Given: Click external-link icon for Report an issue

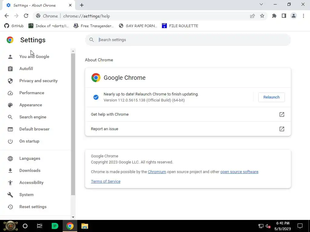Looking at the screenshot, I should (x=282, y=129).
